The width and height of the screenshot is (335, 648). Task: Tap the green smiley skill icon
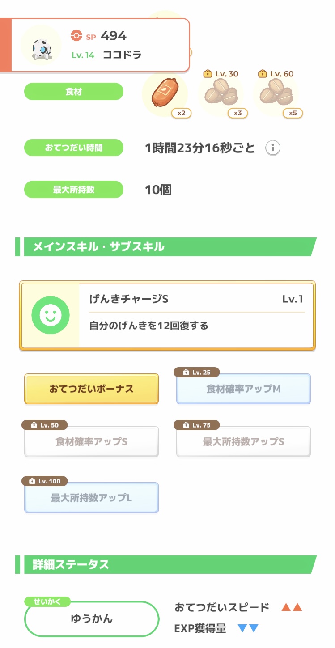(51, 315)
